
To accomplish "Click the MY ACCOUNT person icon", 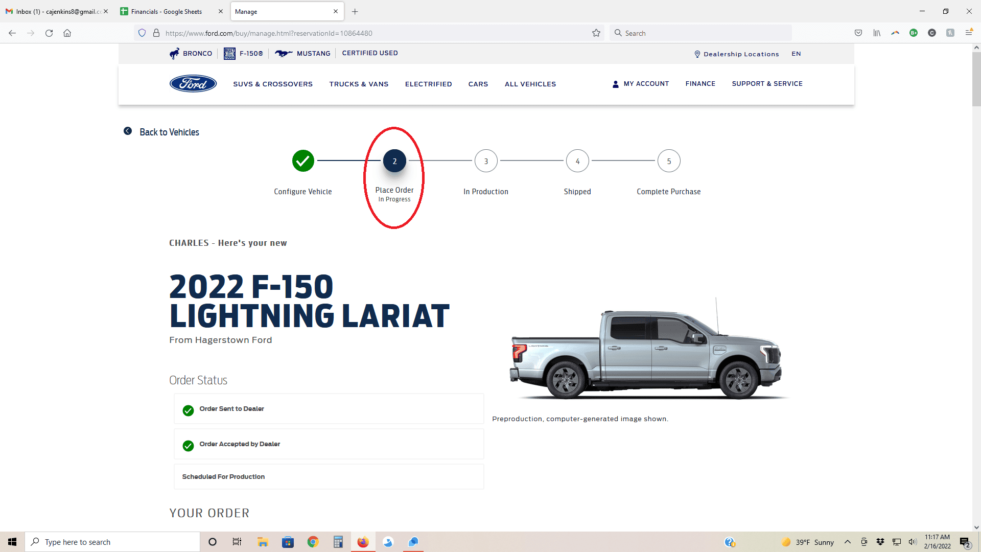I will [x=616, y=84].
